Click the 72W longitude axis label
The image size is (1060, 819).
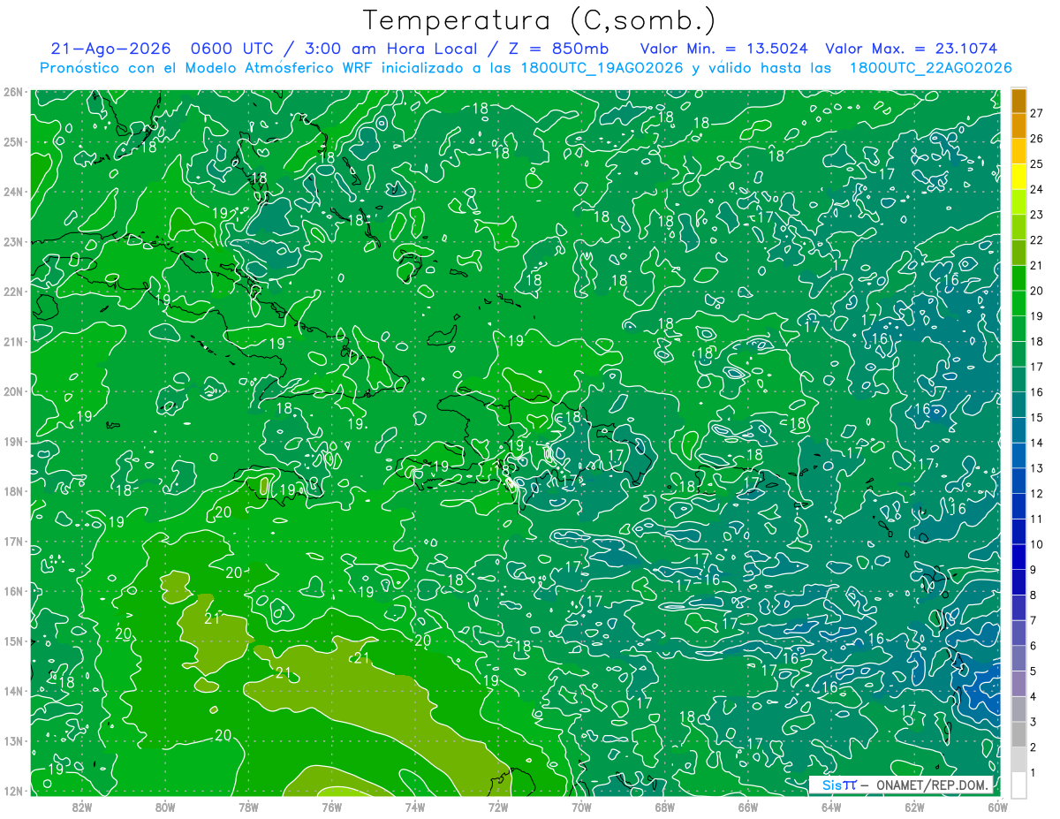tap(498, 807)
